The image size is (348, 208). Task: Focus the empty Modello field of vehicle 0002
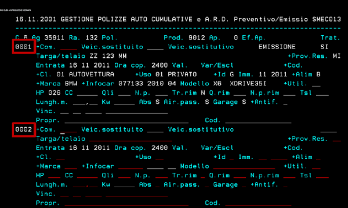click(x=244, y=166)
